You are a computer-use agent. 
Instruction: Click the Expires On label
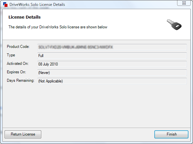[16, 72]
